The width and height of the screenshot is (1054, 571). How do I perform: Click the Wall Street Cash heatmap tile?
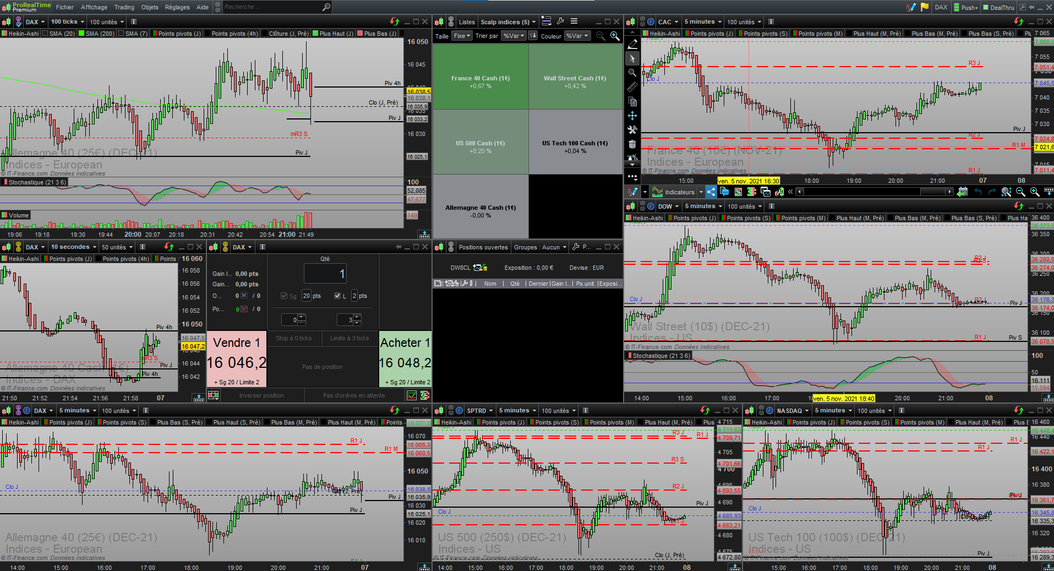[575, 77]
